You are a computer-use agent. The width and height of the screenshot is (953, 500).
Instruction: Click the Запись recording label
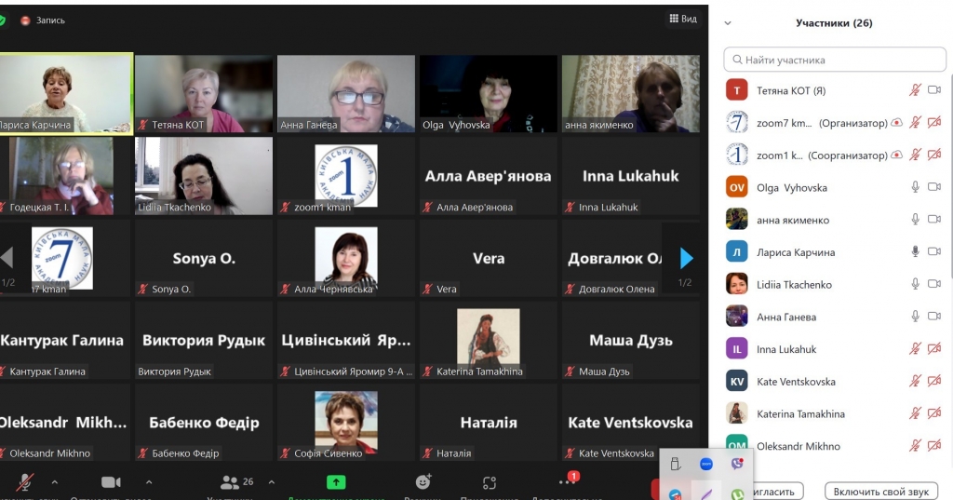pos(50,20)
